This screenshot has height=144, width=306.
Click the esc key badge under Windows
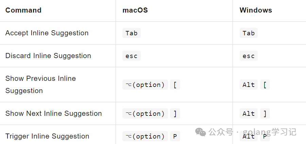click(x=249, y=56)
